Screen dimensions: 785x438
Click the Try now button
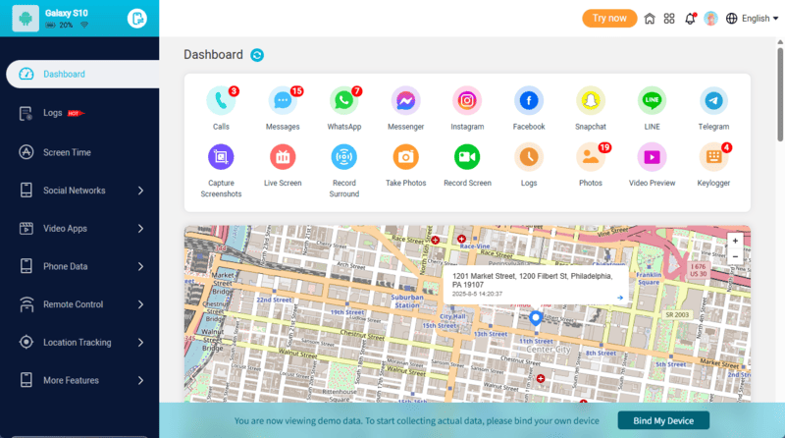pyautogui.click(x=608, y=18)
